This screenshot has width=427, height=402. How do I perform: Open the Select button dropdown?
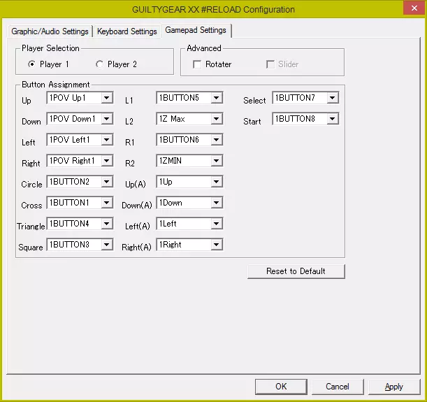[x=305, y=98]
